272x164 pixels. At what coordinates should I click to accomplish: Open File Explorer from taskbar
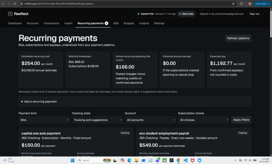pos(136,160)
